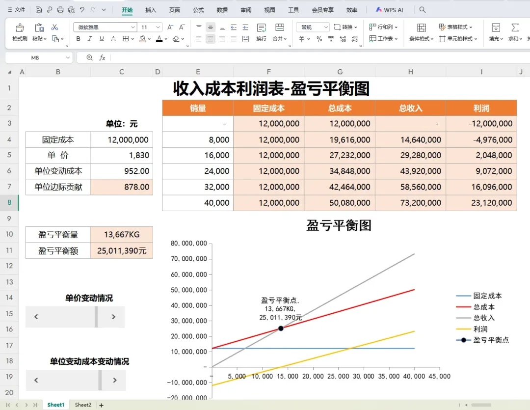
Task: Click the AutoSum (求和) sigma icon
Action: [x=515, y=27]
